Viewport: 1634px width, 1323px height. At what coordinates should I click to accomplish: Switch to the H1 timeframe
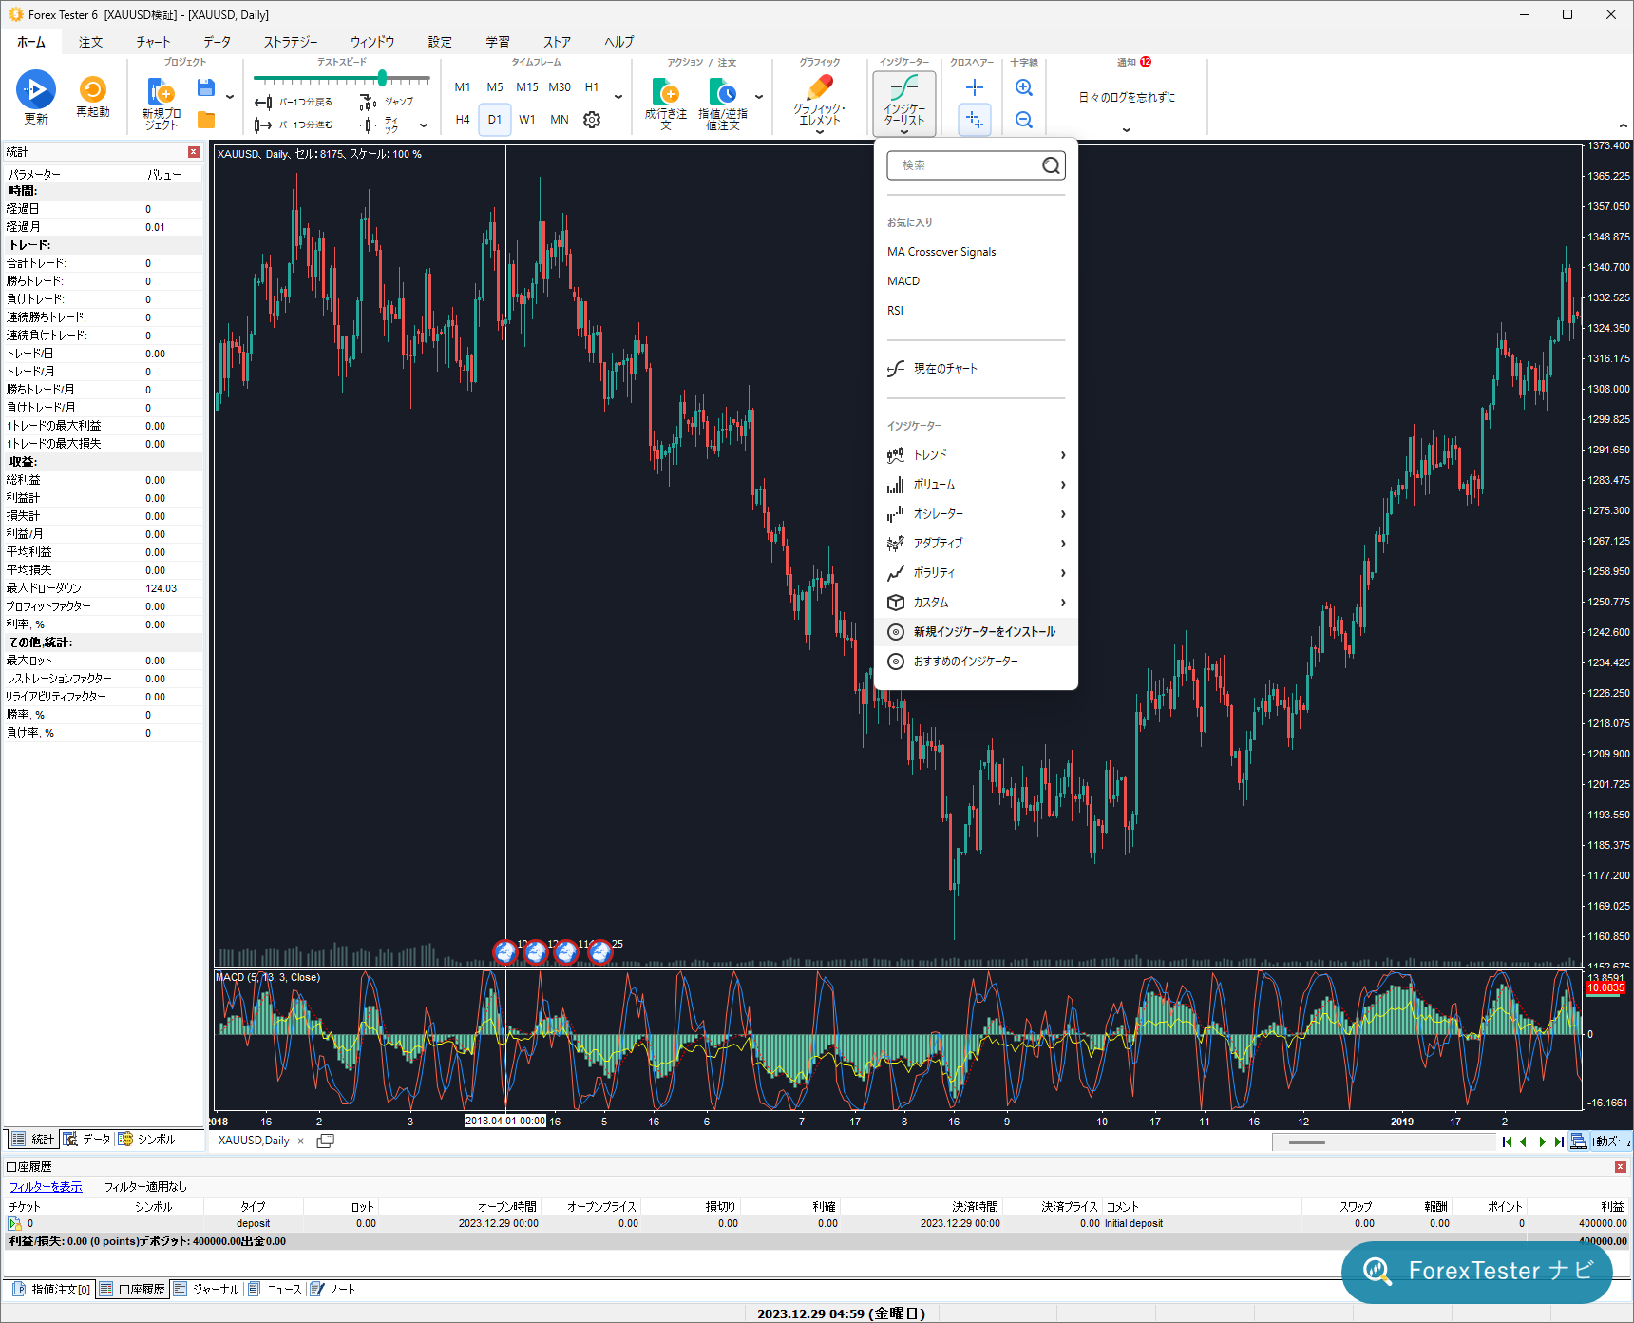(x=592, y=87)
